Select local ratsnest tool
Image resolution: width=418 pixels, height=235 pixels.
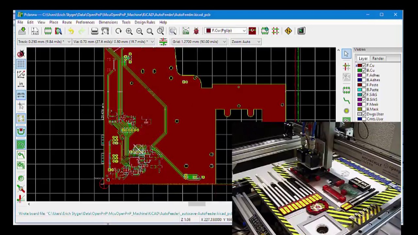[x=346, y=77]
